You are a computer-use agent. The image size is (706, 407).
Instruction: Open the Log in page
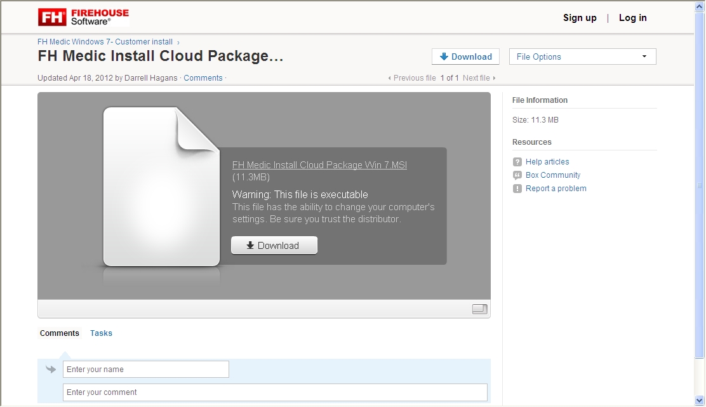(x=632, y=18)
